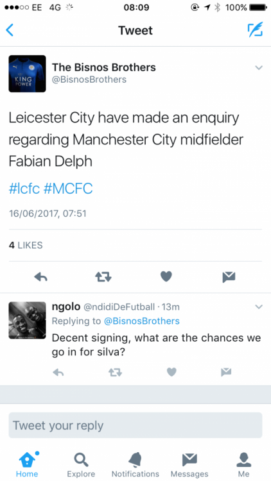Tap the back arrow icon
This screenshot has height=481, width=271.
tap(10, 30)
